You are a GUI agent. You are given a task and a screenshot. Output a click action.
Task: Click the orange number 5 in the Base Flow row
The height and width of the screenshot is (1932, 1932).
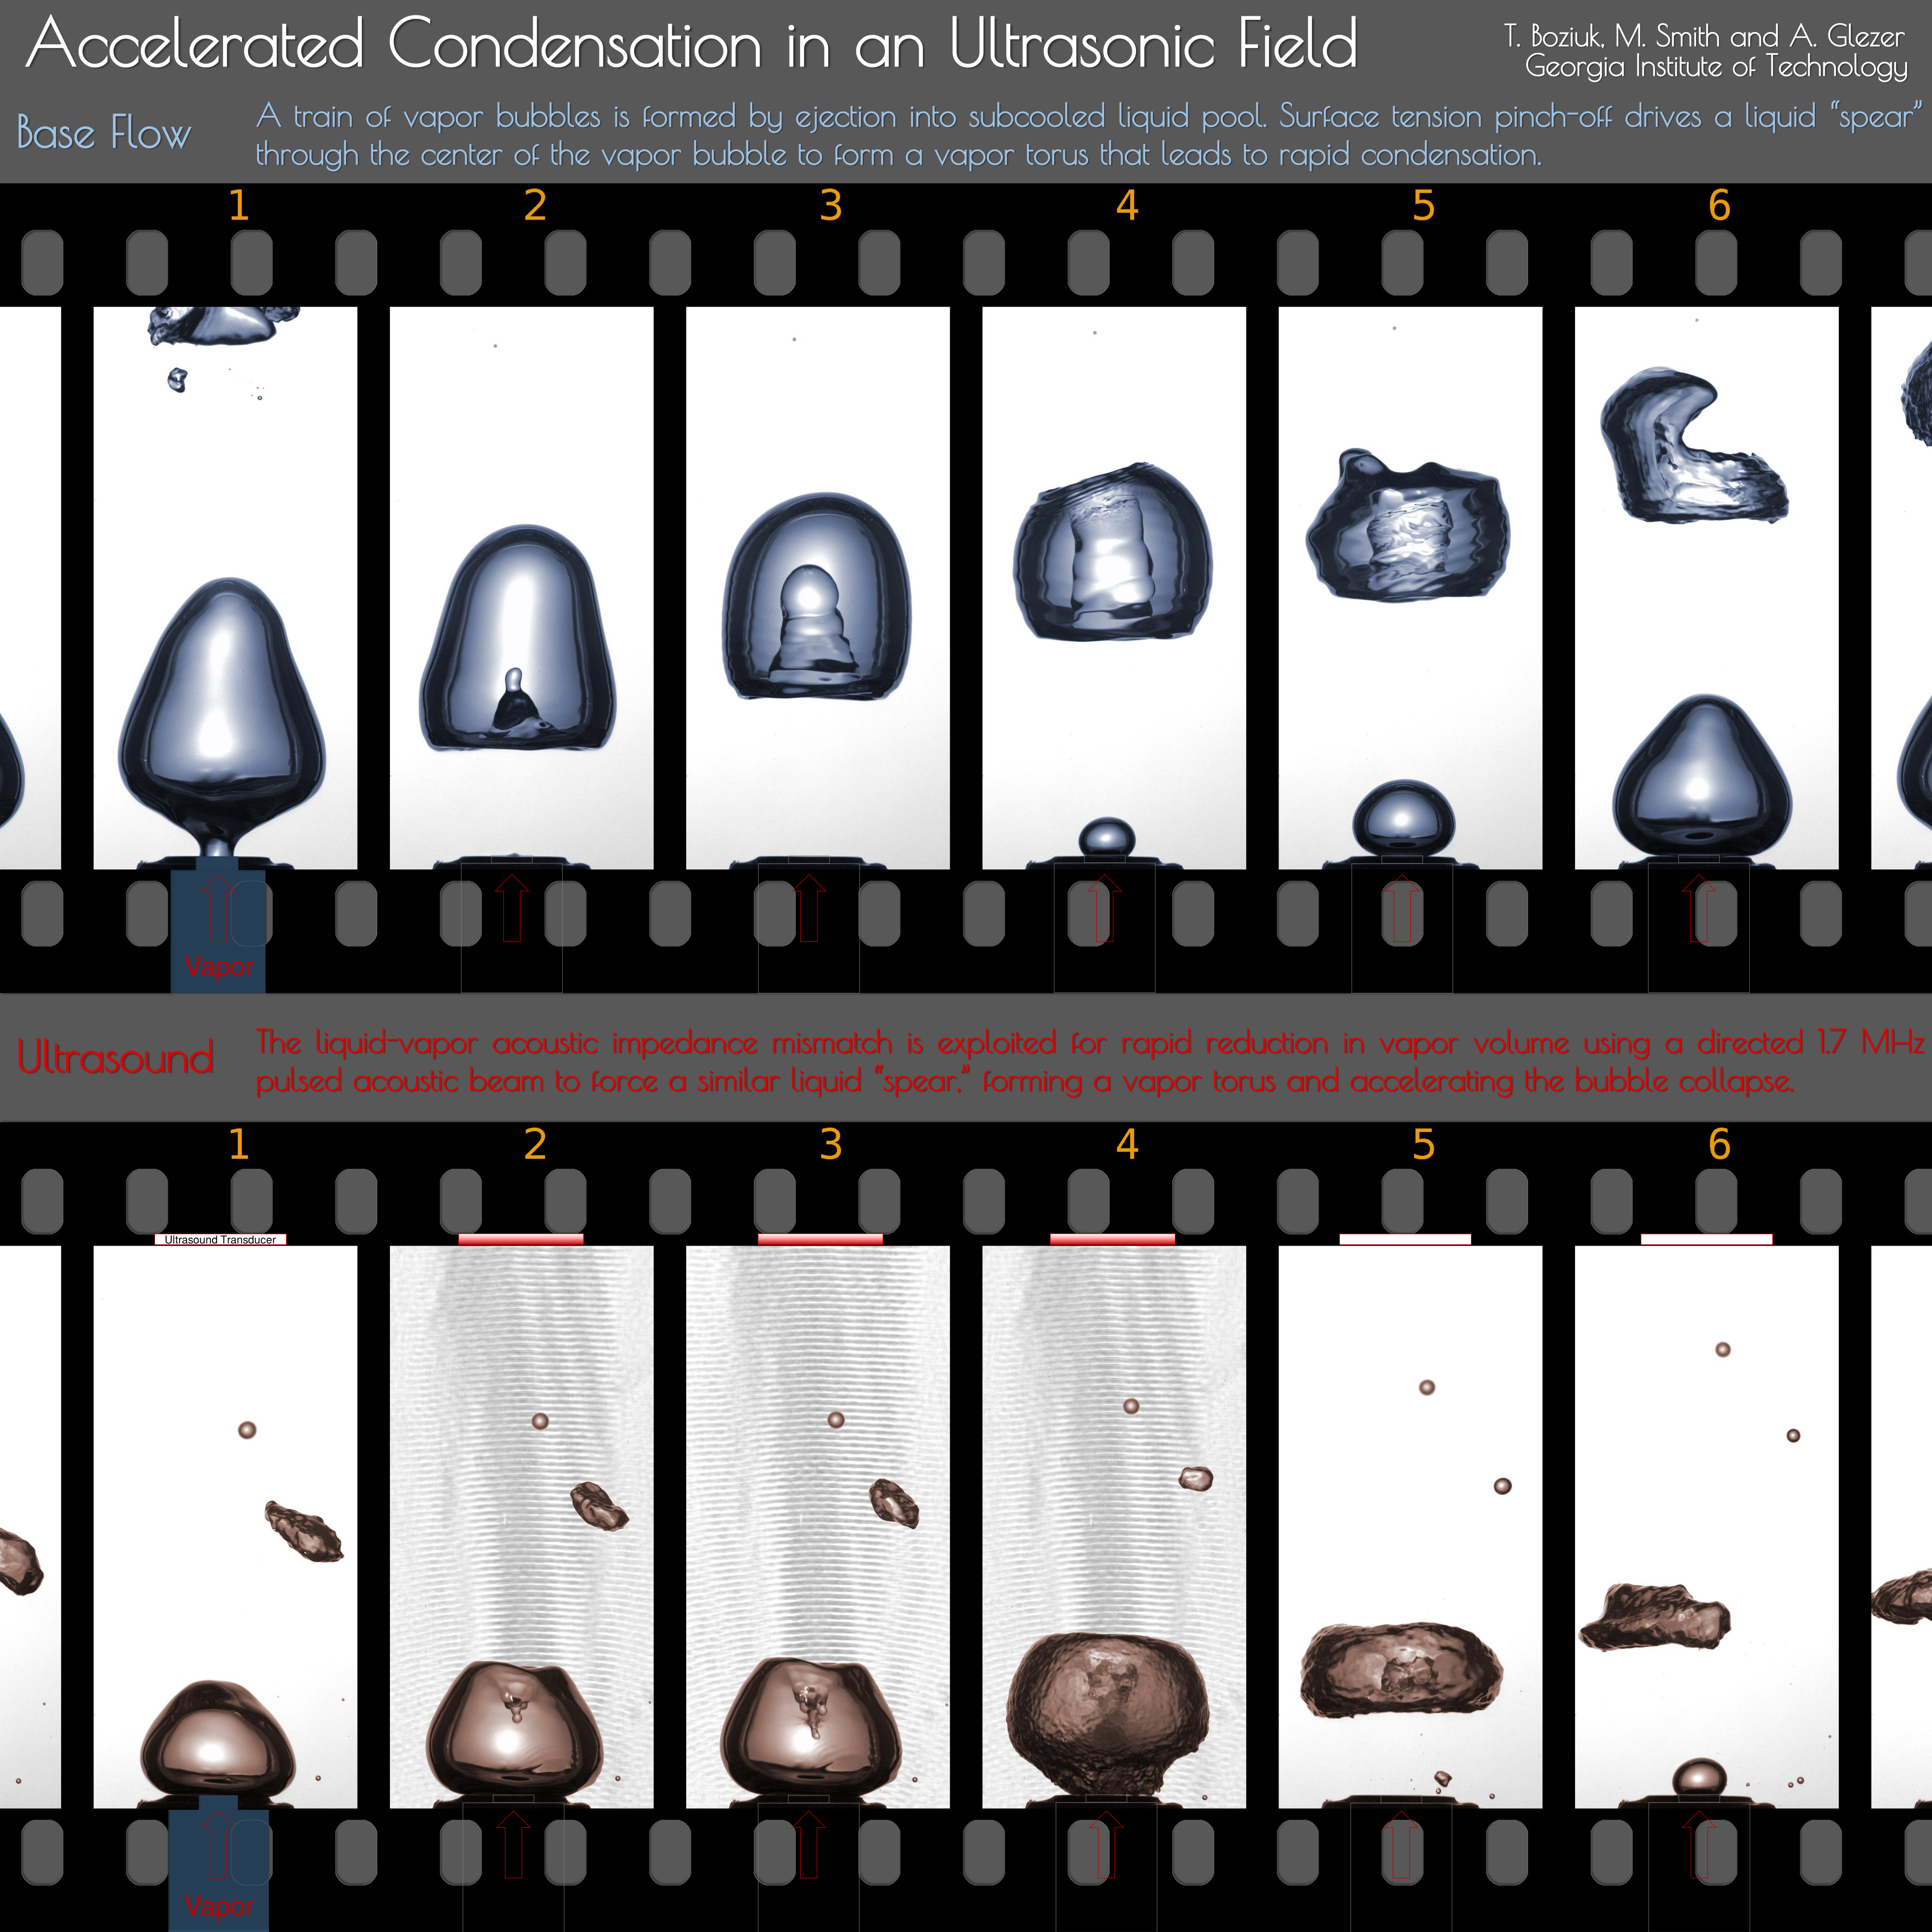tap(1423, 206)
